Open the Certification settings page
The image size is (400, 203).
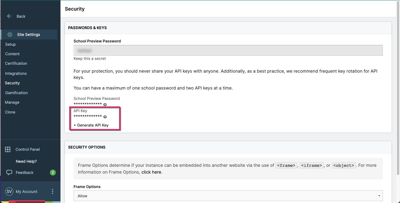[x=16, y=63]
